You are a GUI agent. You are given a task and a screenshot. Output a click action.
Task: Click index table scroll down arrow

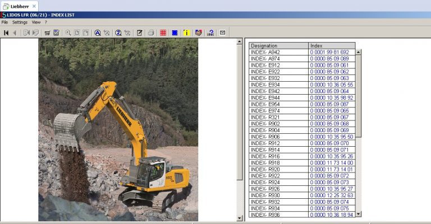(359, 214)
